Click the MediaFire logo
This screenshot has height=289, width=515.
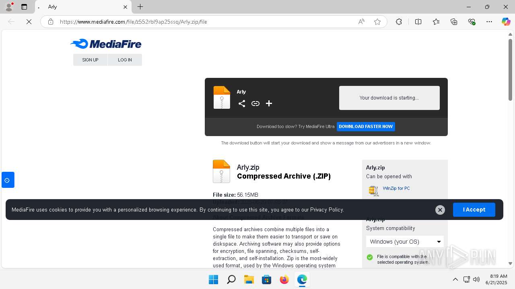point(106,44)
